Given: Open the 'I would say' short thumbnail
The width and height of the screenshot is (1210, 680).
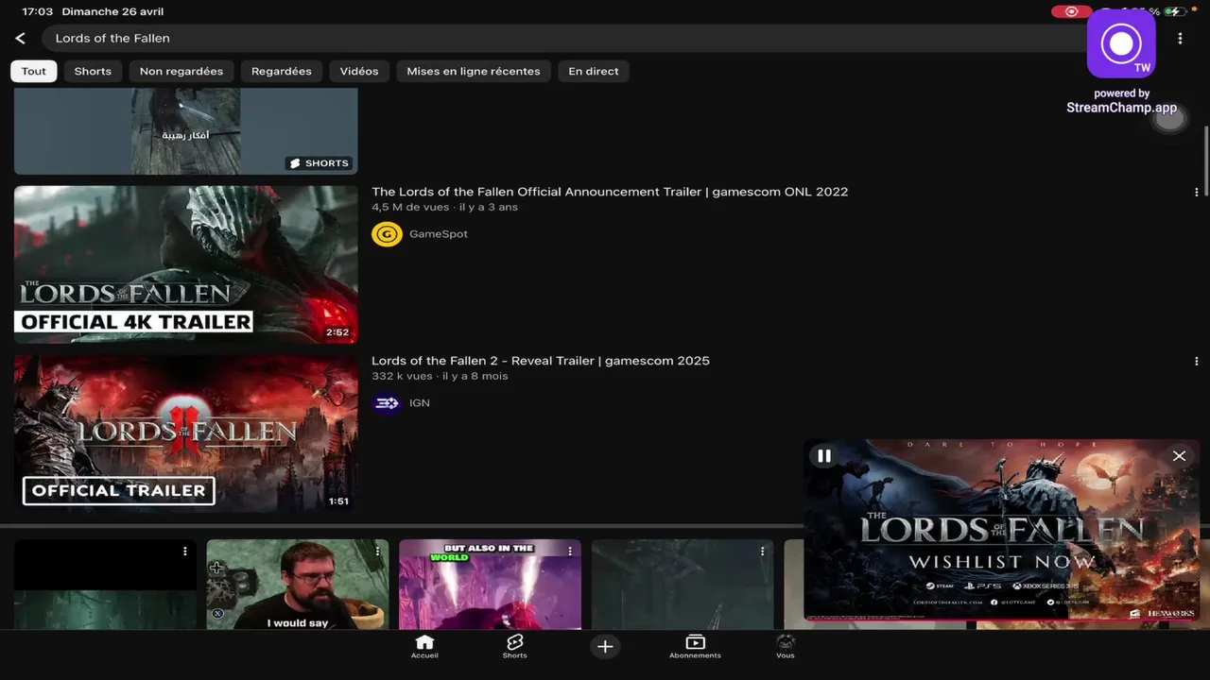Looking at the screenshot, I should tap(298, 585).
